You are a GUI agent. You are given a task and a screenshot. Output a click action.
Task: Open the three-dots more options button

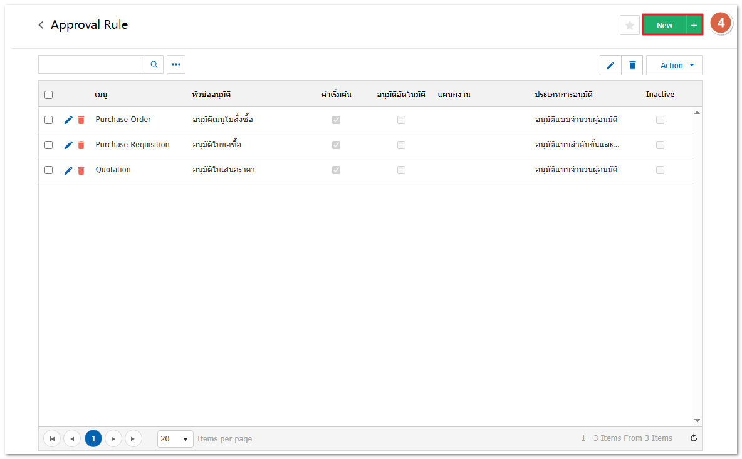click(x=176, y=64)
